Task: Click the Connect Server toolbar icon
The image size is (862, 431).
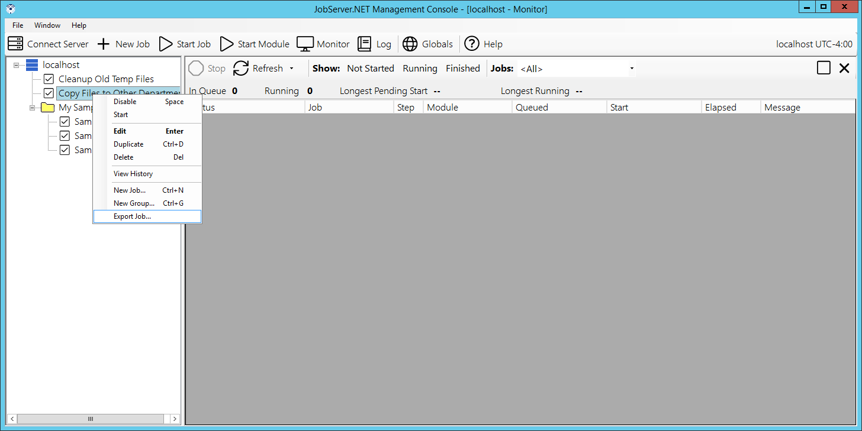Action: pos(15,44)
